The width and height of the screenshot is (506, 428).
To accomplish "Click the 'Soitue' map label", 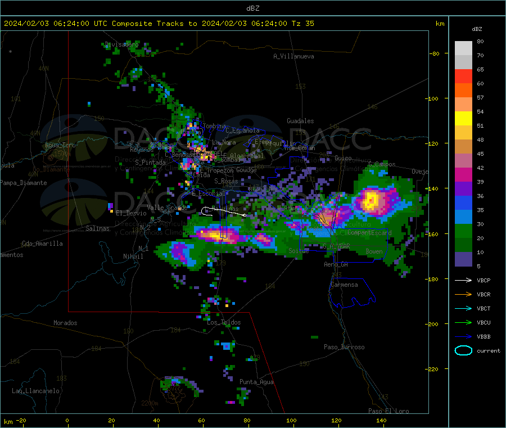I will [299, 250].
